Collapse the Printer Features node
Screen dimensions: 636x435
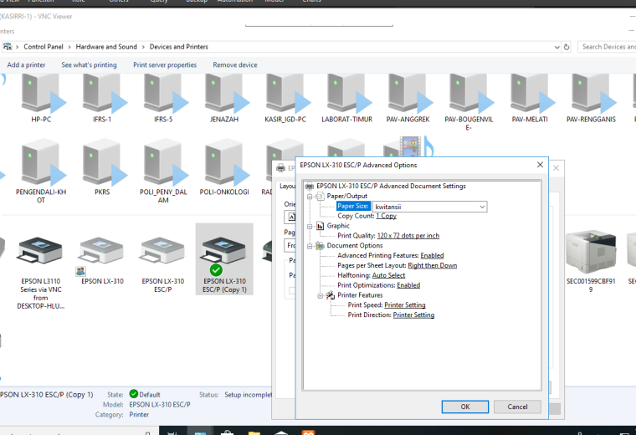pyautogui.click(x=320, y=295)
